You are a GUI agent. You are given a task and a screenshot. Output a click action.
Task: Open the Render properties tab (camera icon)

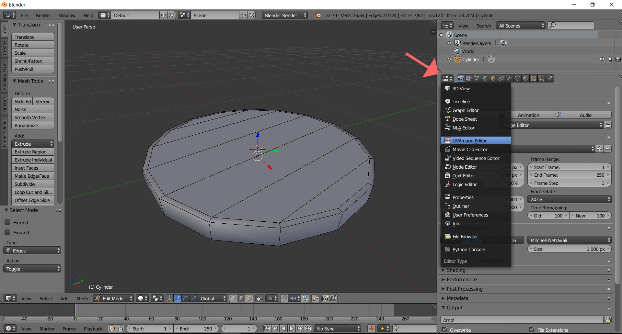tap(460, 79)
